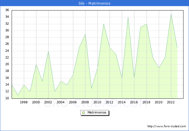The image size is (189, 131).
Task: Click the 14 y-axis value
Action: point(7,85)
